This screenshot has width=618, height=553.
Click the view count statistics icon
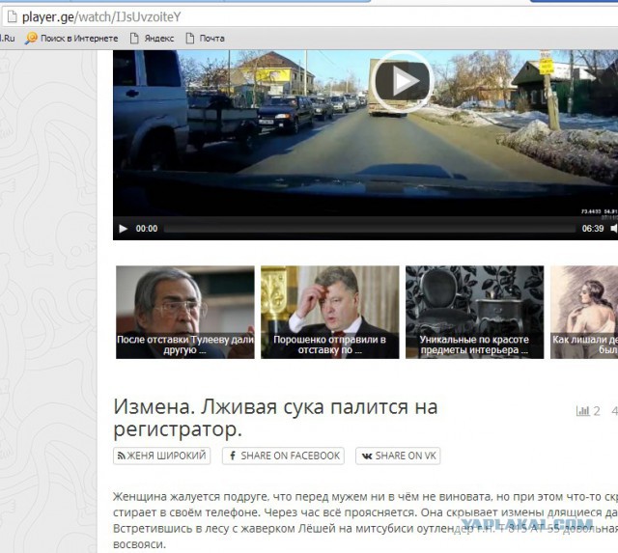[x=583, y=411]
